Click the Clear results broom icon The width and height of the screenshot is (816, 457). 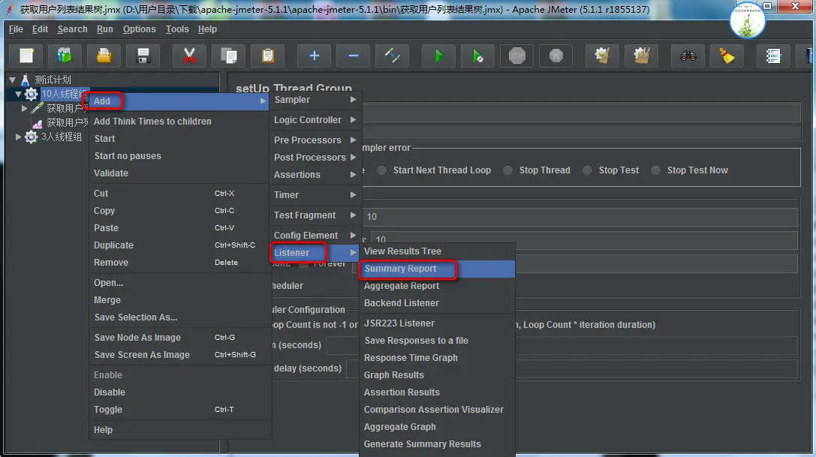pos(602,56)
